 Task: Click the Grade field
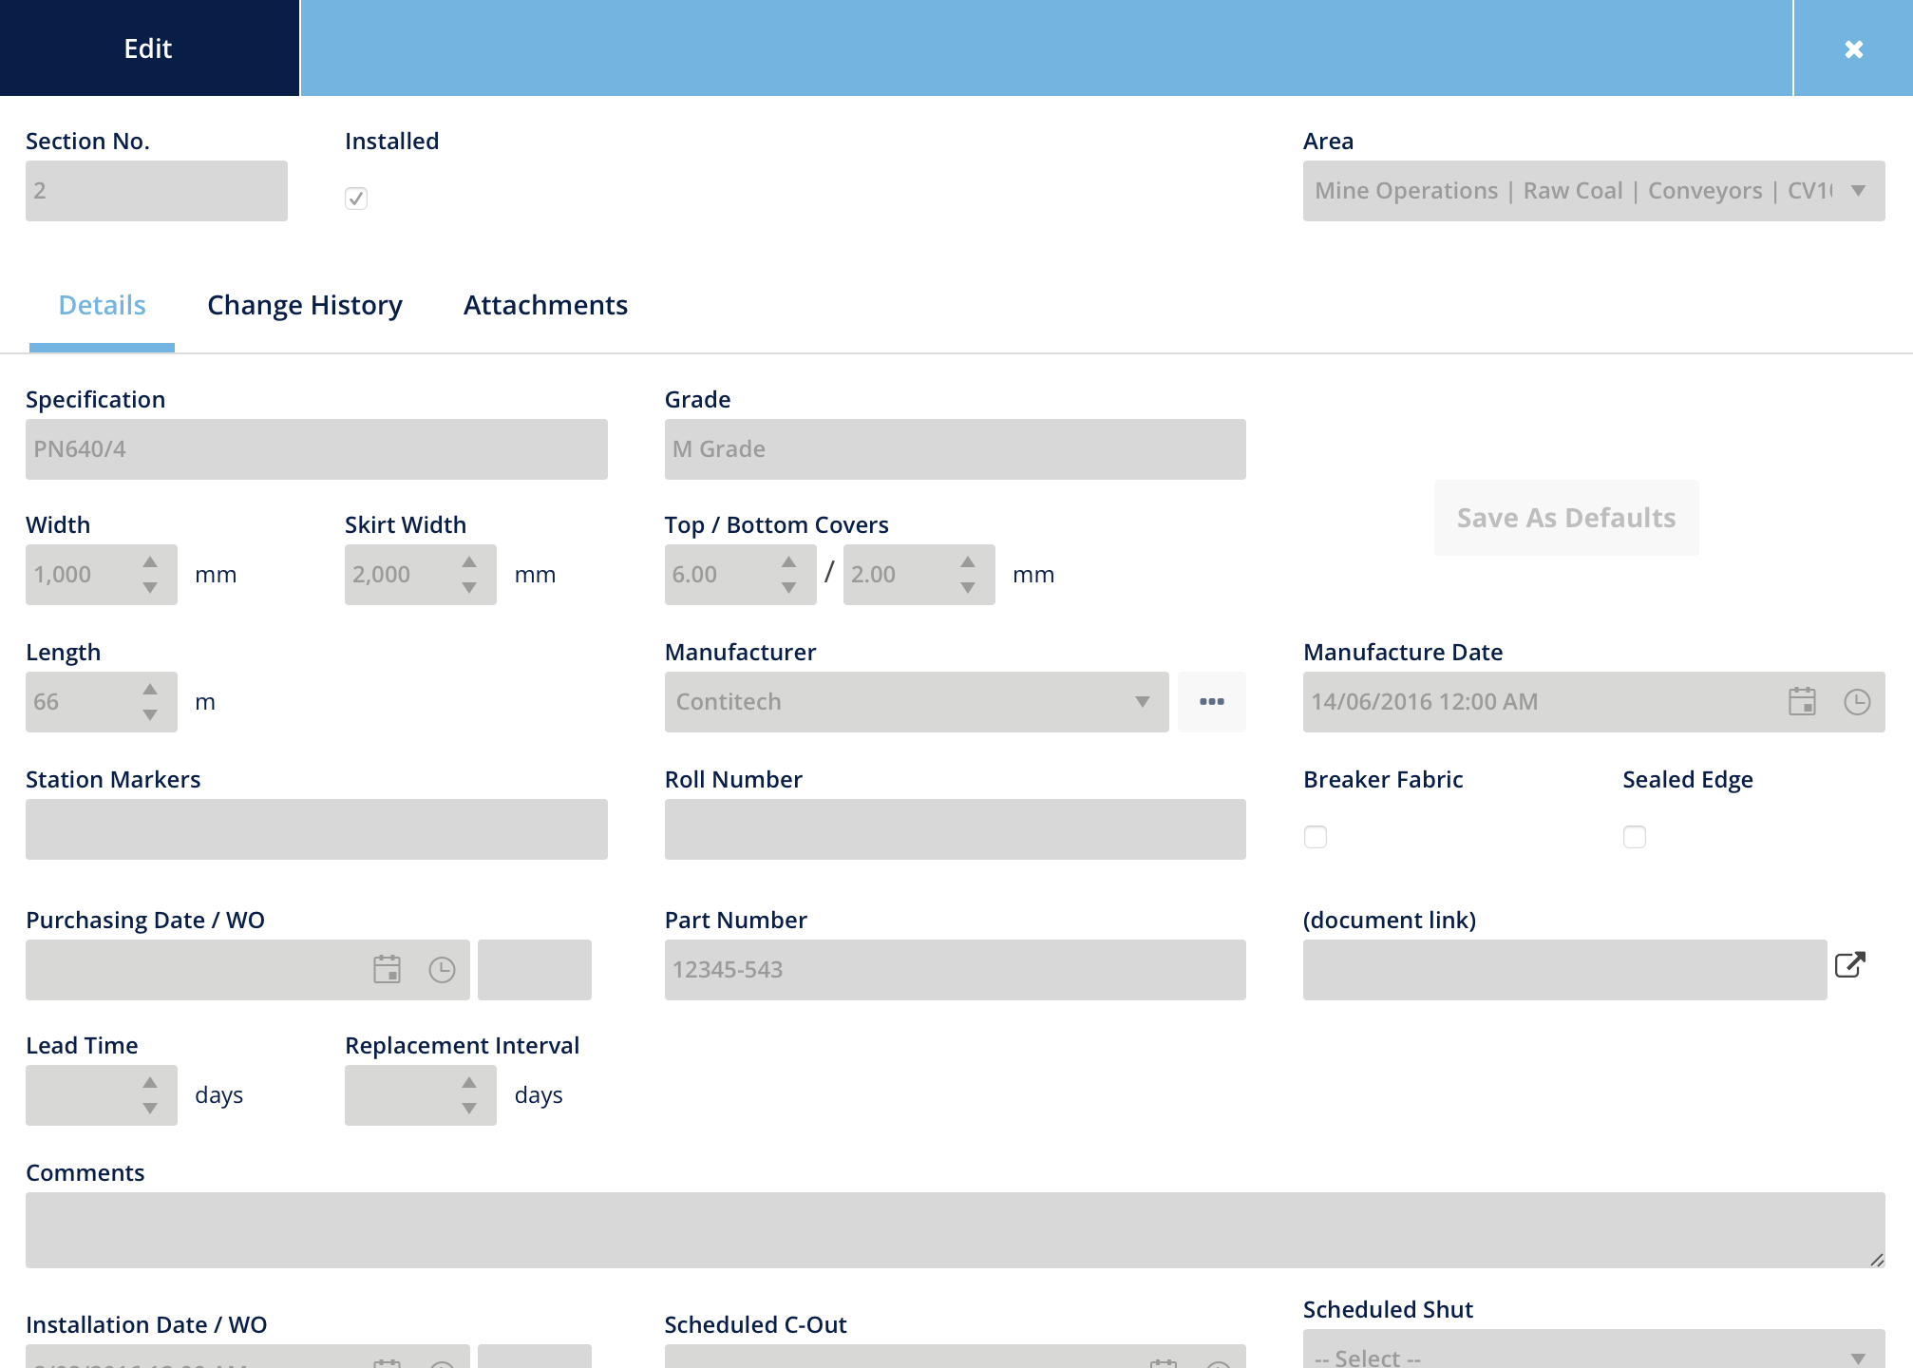[956, 449]
